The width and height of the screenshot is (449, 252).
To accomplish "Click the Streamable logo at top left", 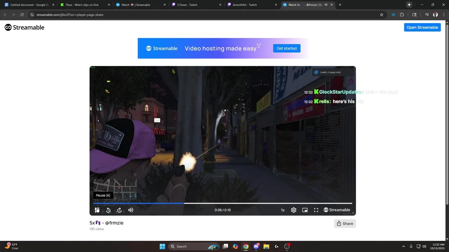I will click(25, 27).
